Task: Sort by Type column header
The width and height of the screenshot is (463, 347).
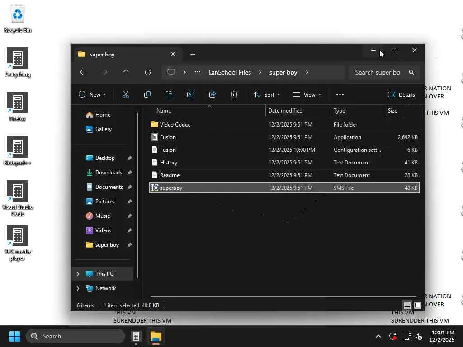Action: 339,111
